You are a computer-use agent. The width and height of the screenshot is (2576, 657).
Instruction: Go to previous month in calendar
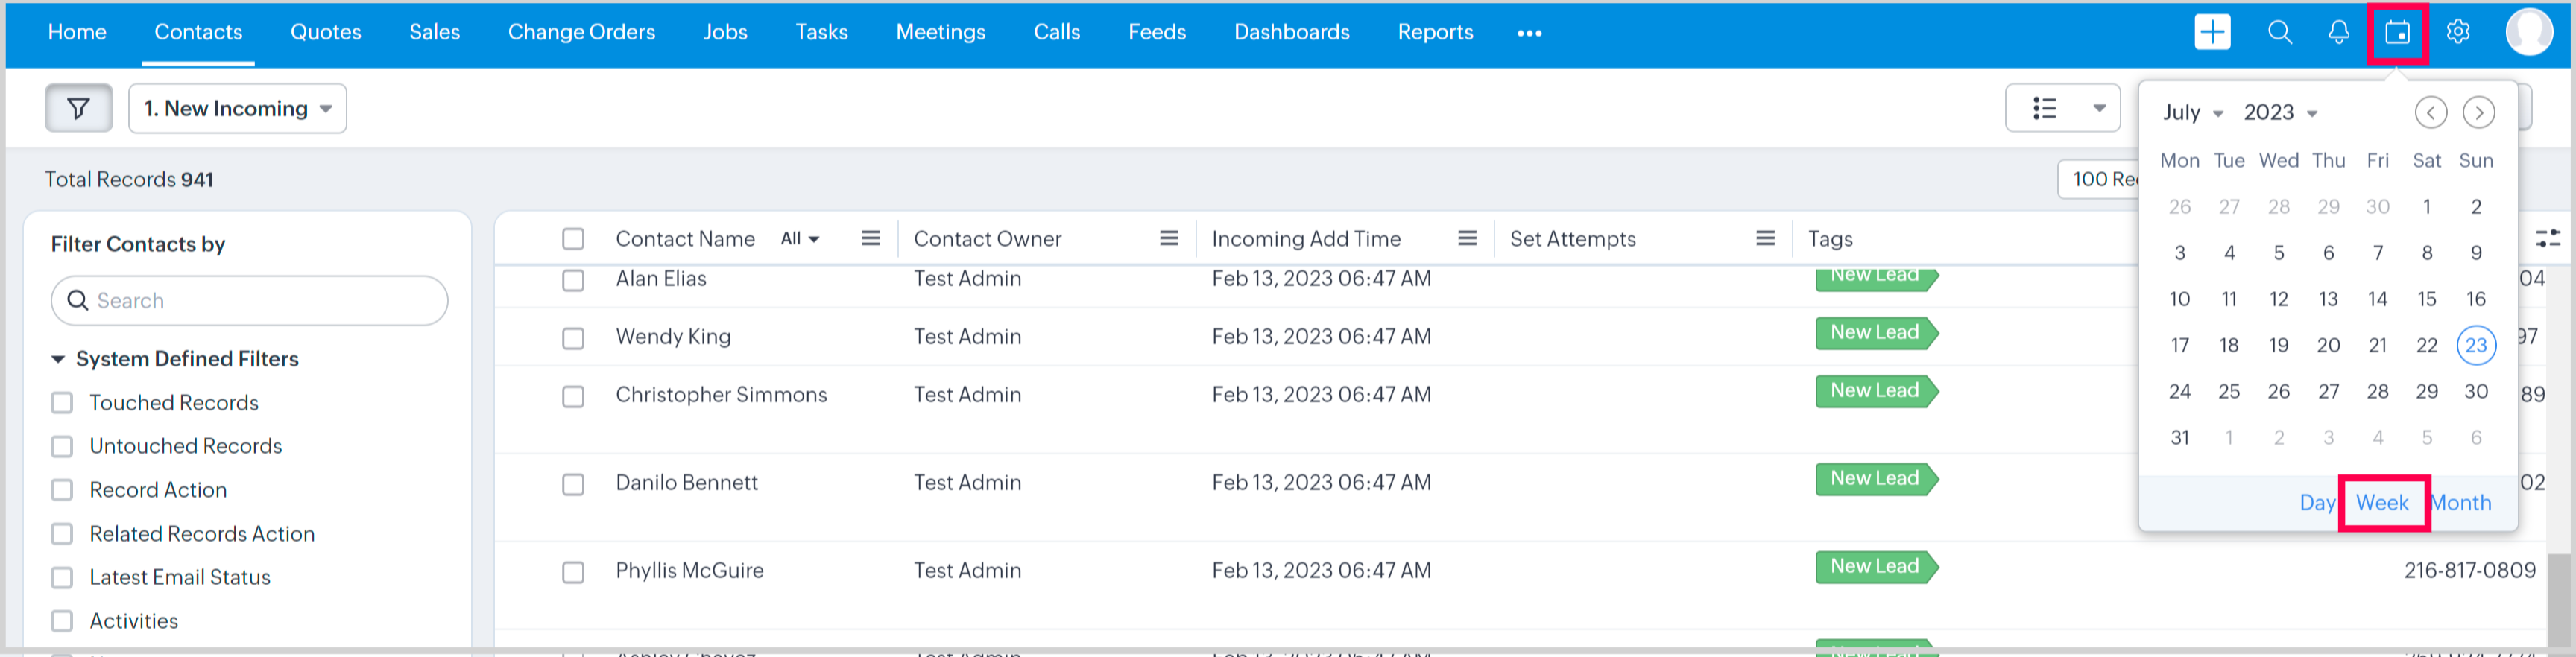tap(2430, 112)
